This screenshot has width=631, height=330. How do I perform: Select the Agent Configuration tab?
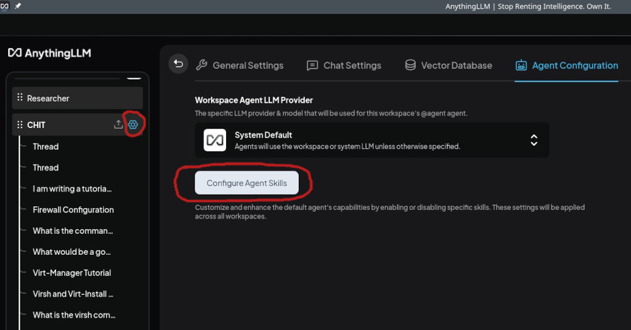pos(567,65)
